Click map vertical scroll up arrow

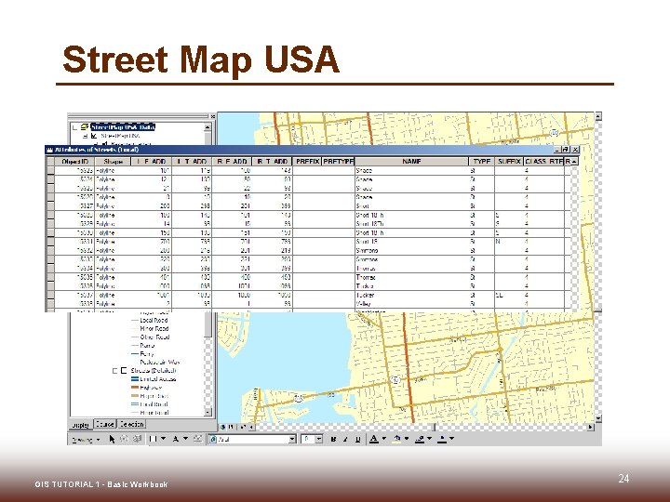[x=598, y=115]
